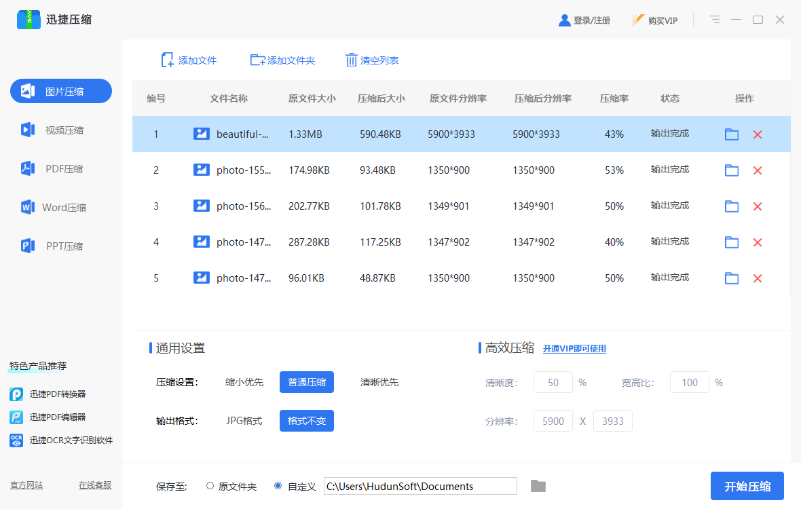Click the 宽高比 value field
Screen dimensions: 801x509
(689, 382)
